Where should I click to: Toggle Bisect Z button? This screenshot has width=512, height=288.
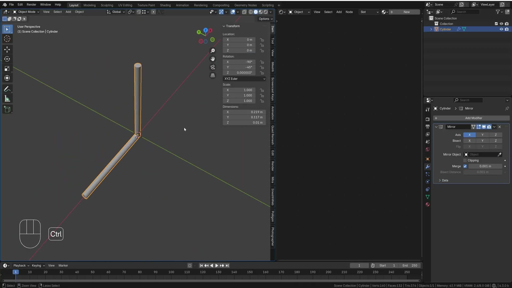pos(496,141)
